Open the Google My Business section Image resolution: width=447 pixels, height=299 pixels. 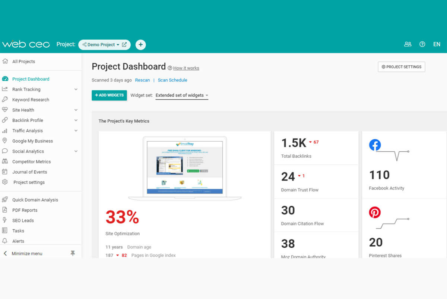pyautogui.click(x=32, y=141)
